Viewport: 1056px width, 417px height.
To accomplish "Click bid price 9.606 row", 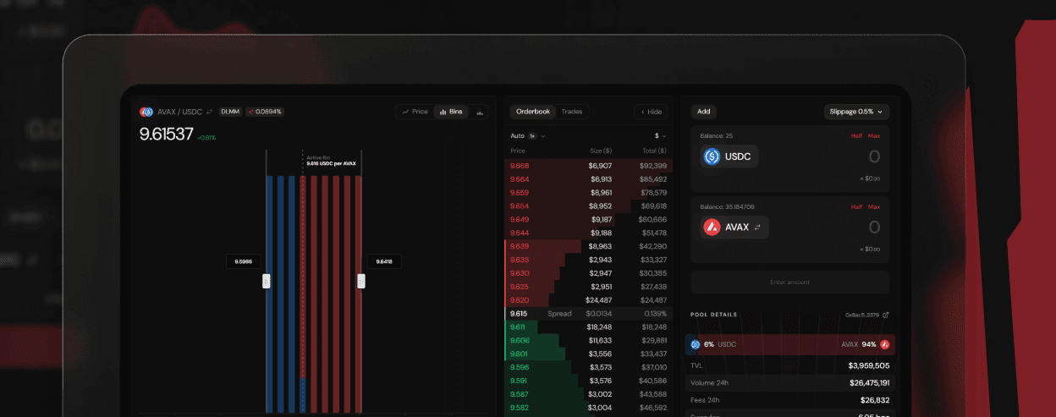I will point(589,340).
